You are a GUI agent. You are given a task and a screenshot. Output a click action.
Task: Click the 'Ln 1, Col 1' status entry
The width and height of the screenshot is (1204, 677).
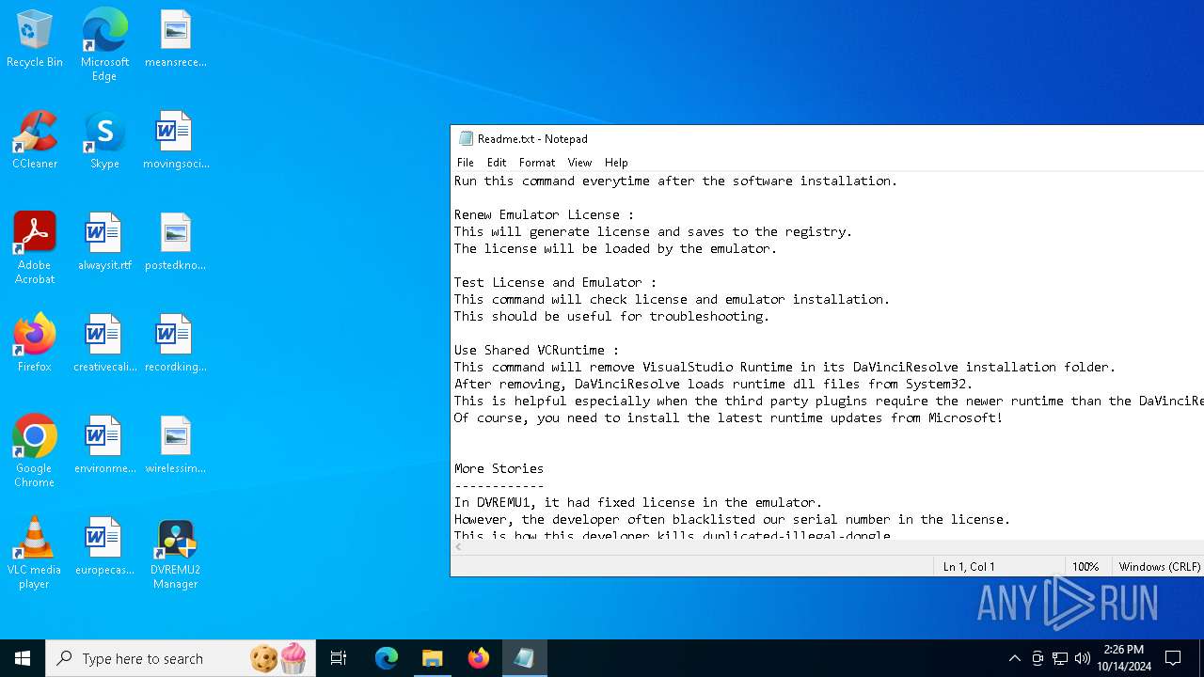tap(969, 567)
